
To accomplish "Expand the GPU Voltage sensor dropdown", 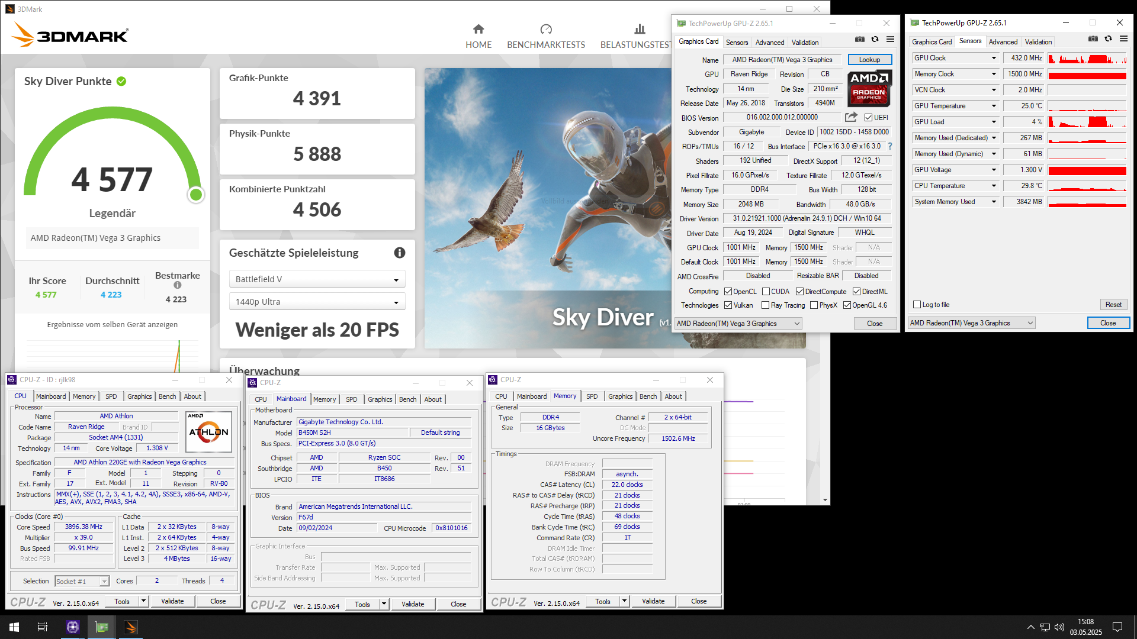I will click(x=994, y=170).
